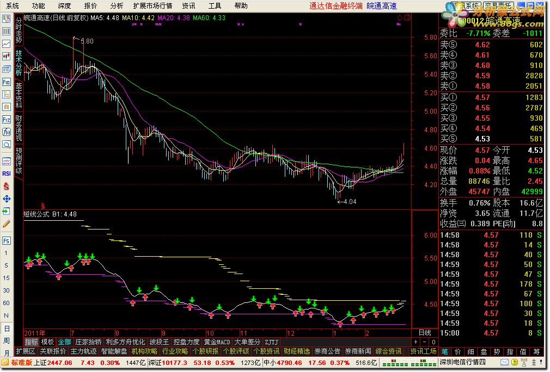Image resolution: width=550 pixels, height=372 pixels.
Task: Click the line trend chart icon
Action: 7,44
